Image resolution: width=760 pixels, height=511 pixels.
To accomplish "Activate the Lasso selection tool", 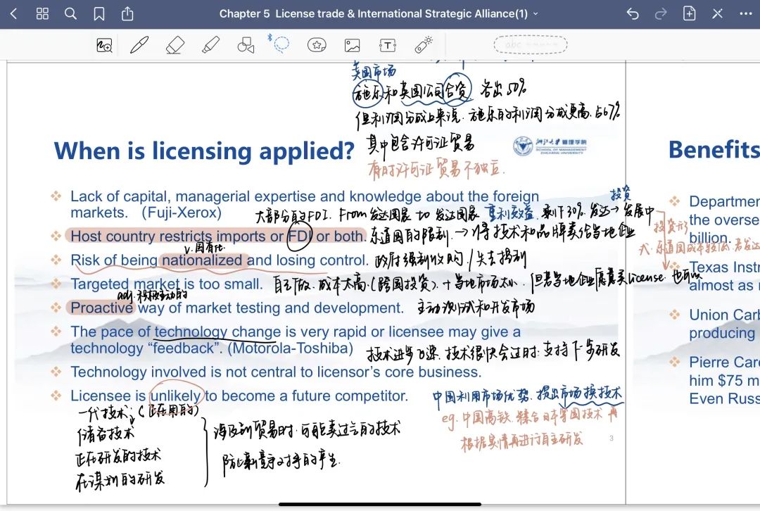I will [281, 45].
